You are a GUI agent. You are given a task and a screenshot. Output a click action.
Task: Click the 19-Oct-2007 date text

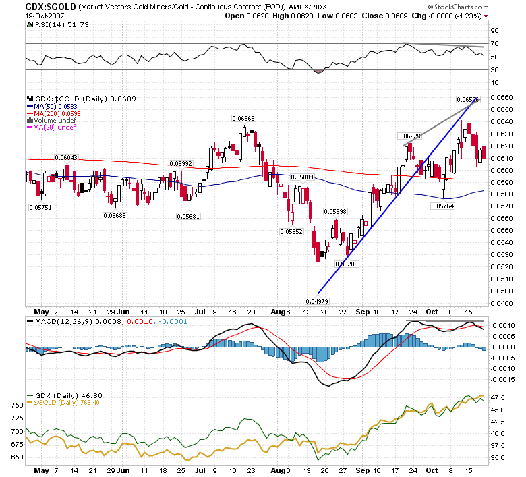click(x=45, y=16)
